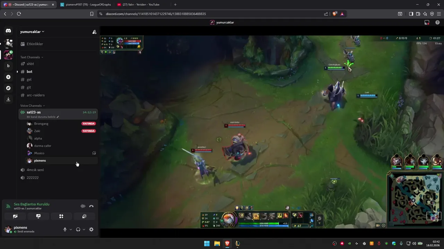
Task: Expand headphone output options arrow
Action: tap(84, 229)
